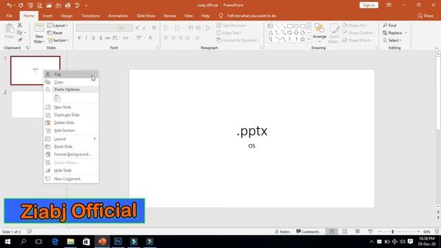The width and height of the screenshot is (441, 248).
Task: Switch to Slide Sorter view icon
Action: pos(345,231)
